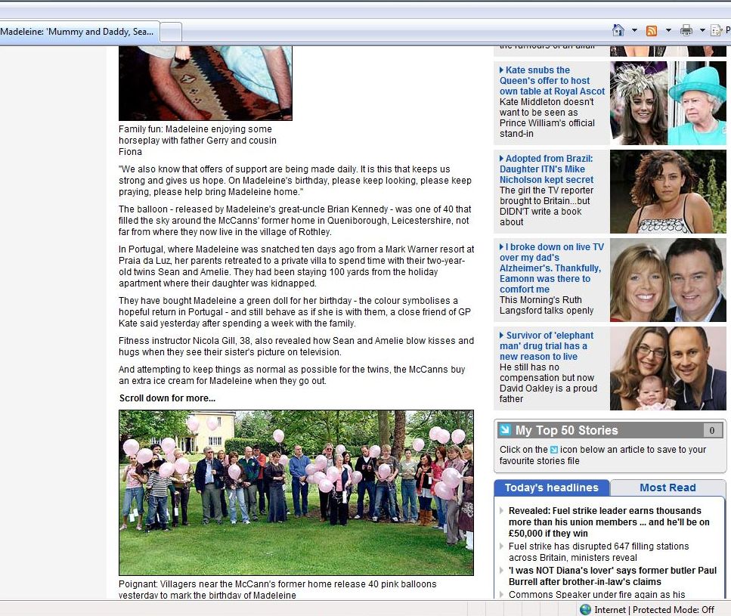Expand the Print options dropdown arrow

click(x=702, y=30)
